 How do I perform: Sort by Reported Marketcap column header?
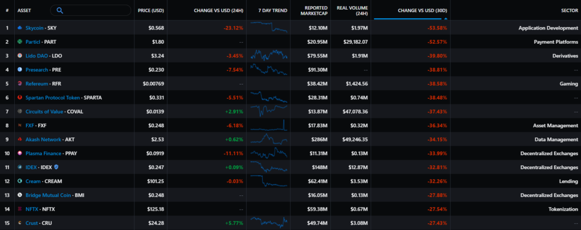pos(309,10)
